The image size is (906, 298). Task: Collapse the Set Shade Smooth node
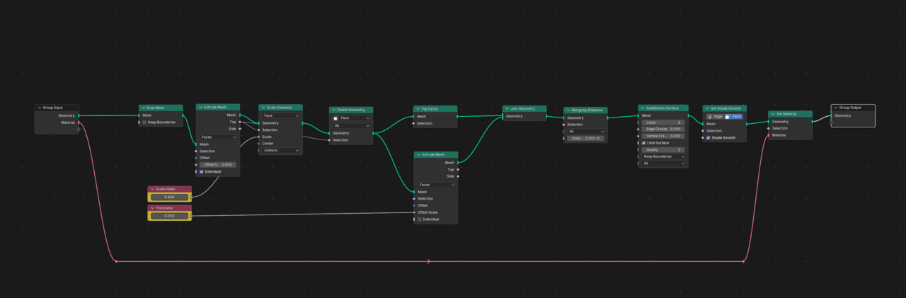(707, 108)
